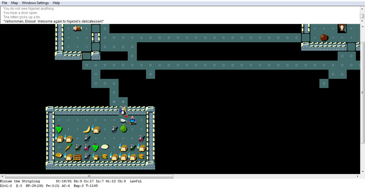The height and width of the screenshot is (188, 365).
Task: Select the dark potion beside the melon
Action: click(x=114, y=129)
